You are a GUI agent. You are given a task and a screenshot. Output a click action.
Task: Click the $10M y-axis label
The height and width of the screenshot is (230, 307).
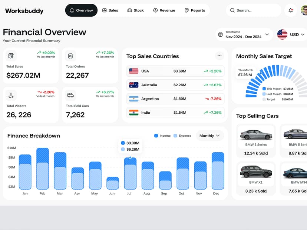[x=12, y=148]
